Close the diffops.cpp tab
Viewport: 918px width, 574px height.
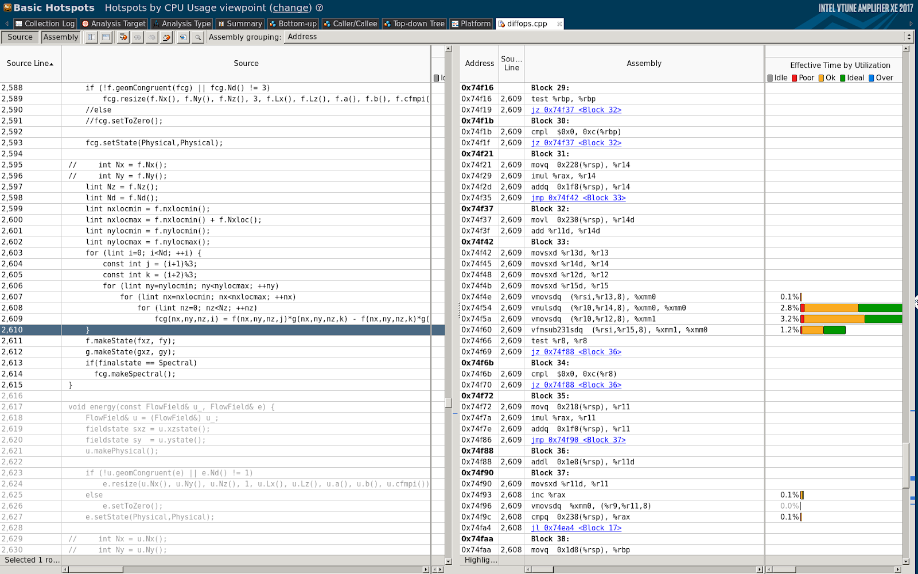point(559,24)
